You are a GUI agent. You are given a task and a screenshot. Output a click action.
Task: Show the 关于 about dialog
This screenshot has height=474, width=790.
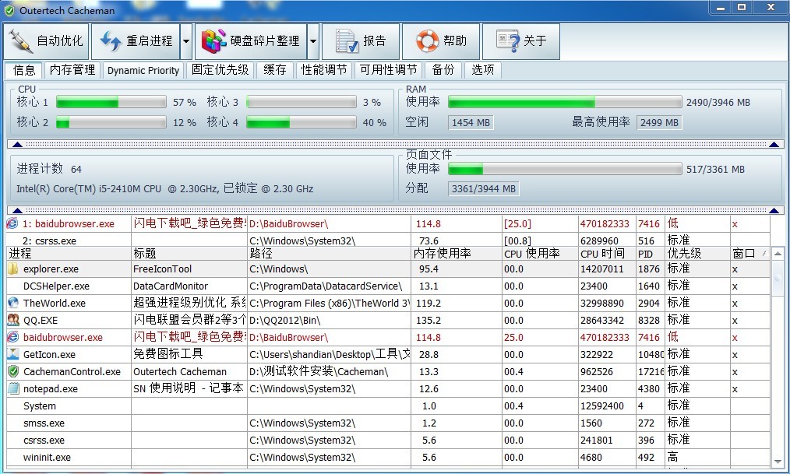tap(521, 41)
